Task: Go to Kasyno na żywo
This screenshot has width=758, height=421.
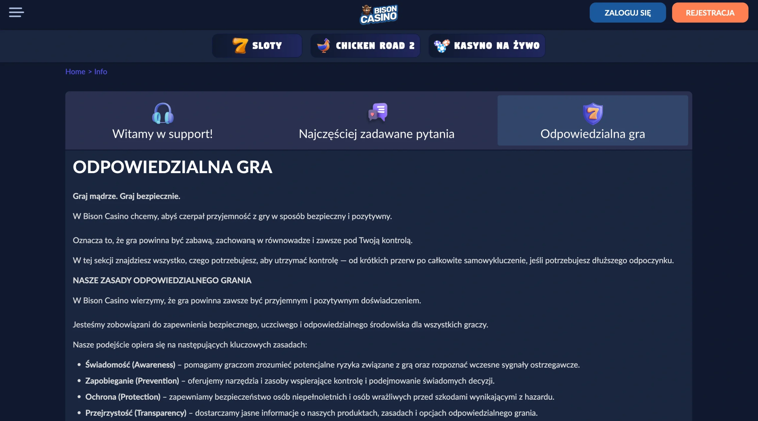Action: coord(487,46)
